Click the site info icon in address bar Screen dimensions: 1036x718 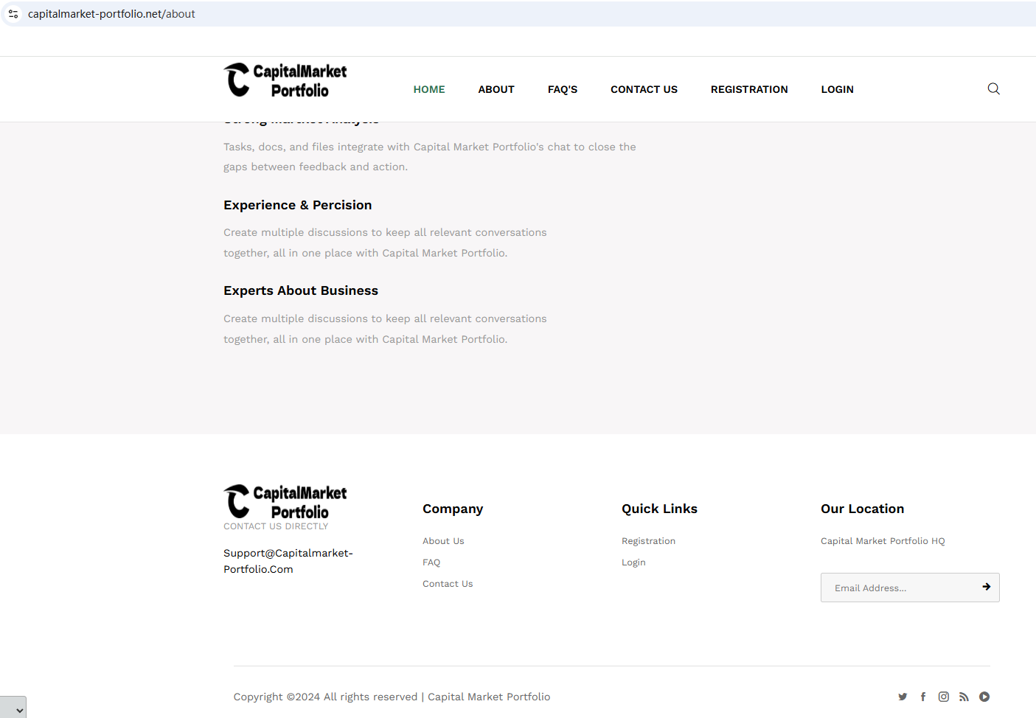click(13, 14)
